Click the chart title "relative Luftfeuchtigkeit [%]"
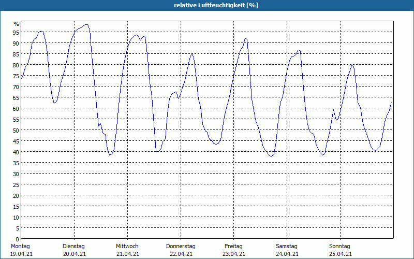 point(216,5)
